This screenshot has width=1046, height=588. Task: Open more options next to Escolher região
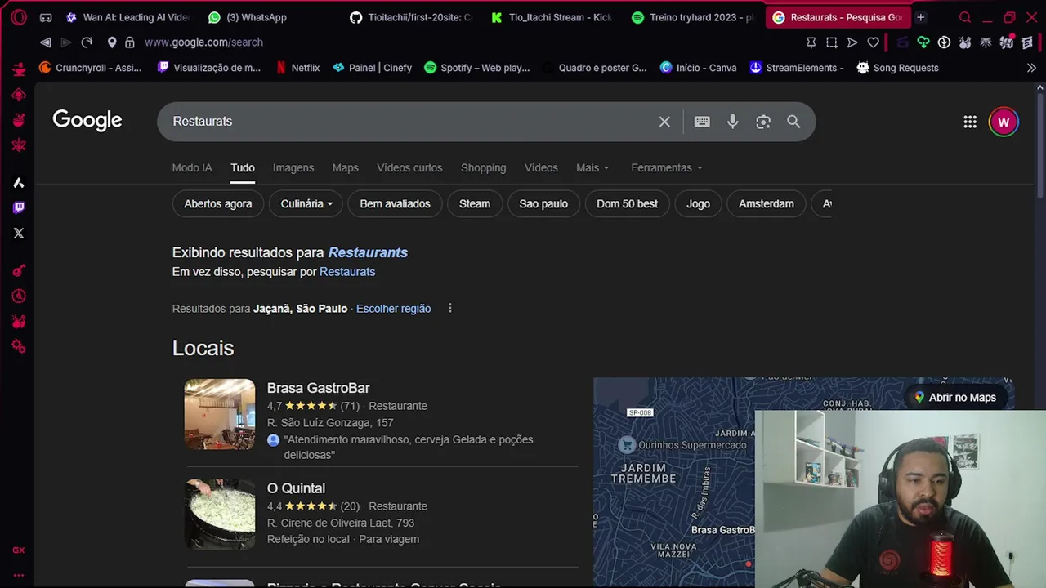click(x=449, y=308)
